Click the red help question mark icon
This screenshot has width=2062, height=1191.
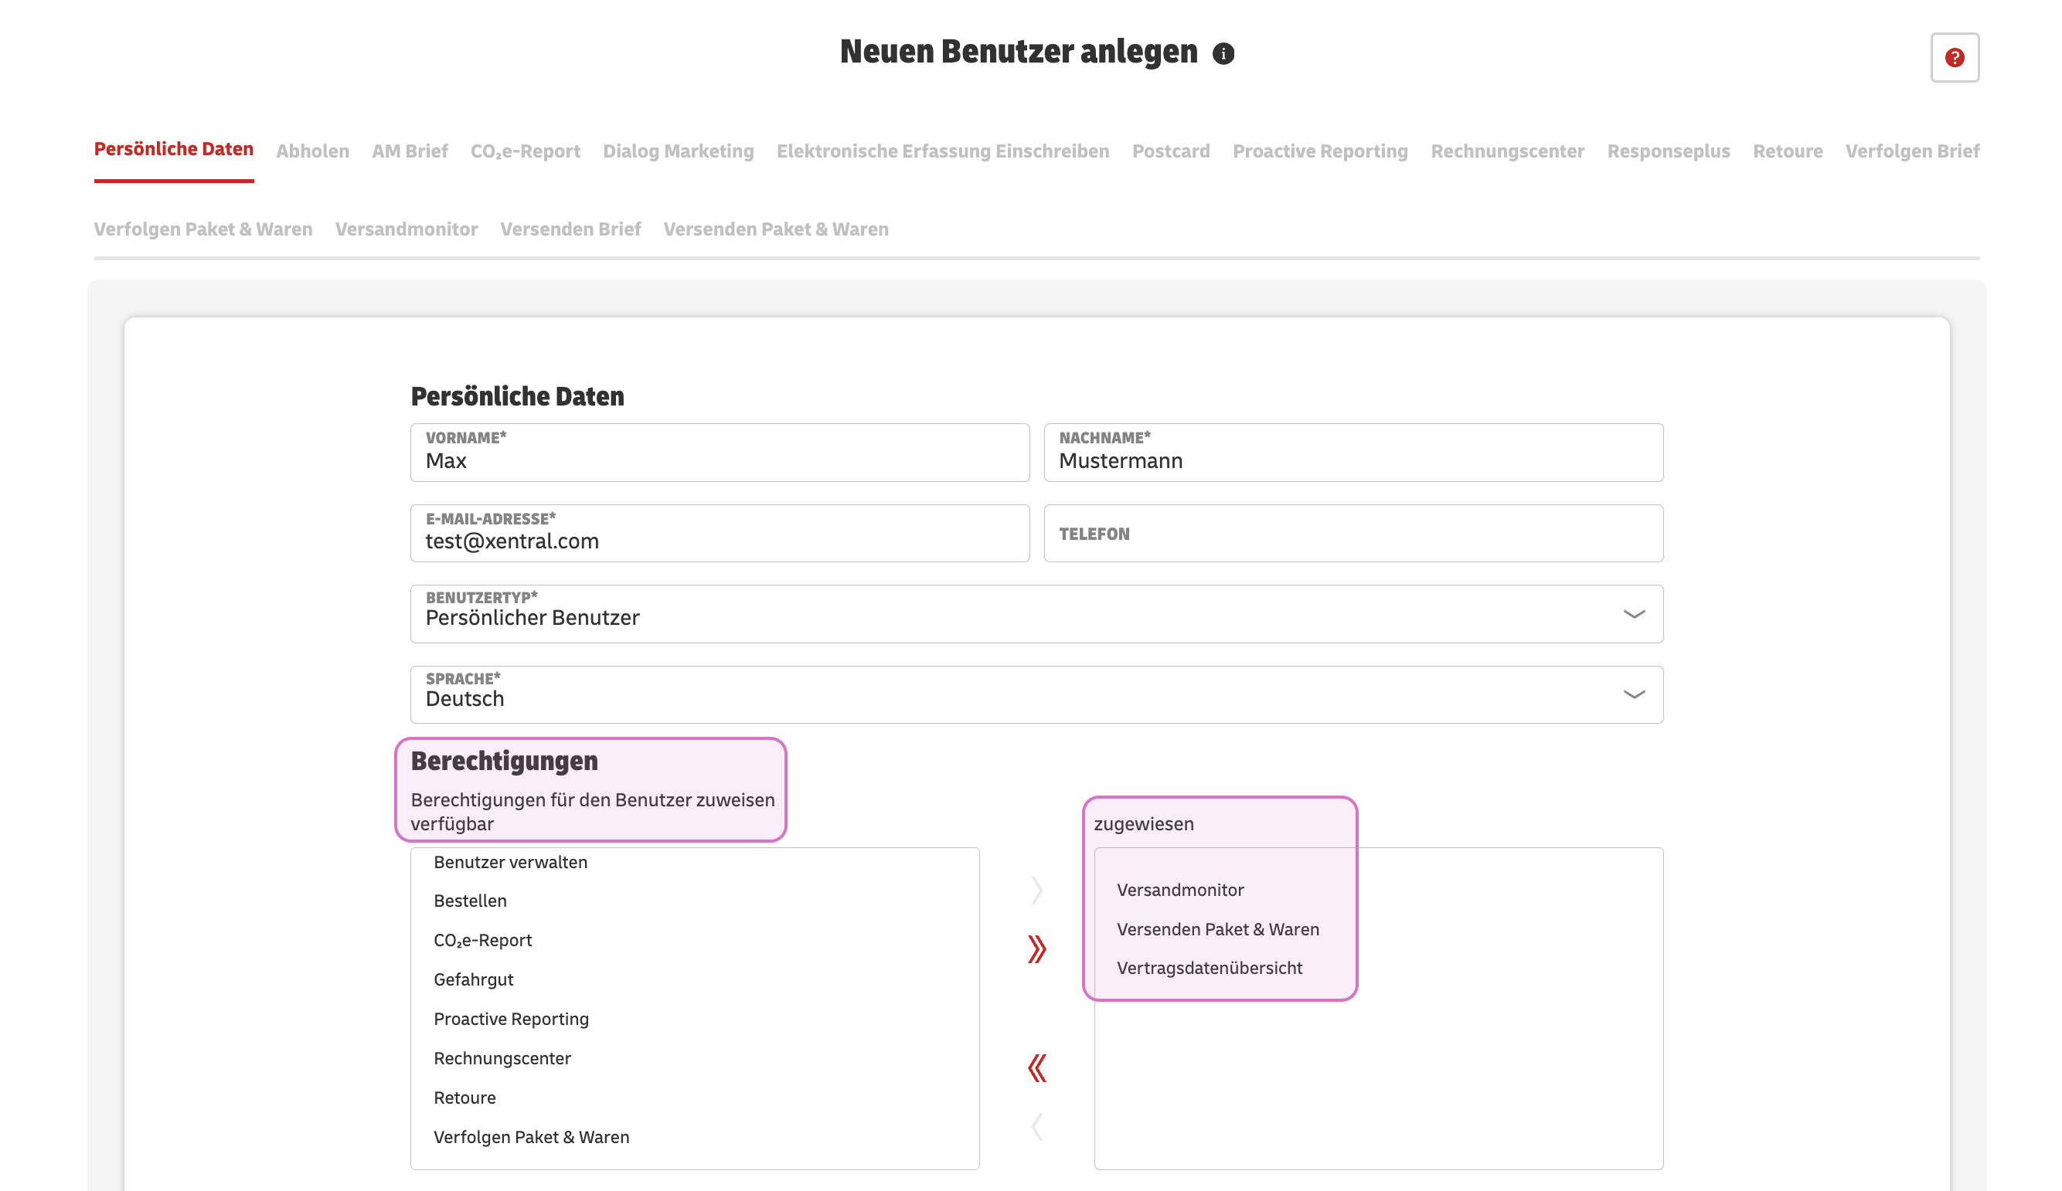pyautogui.click(x=1954, y=57)
